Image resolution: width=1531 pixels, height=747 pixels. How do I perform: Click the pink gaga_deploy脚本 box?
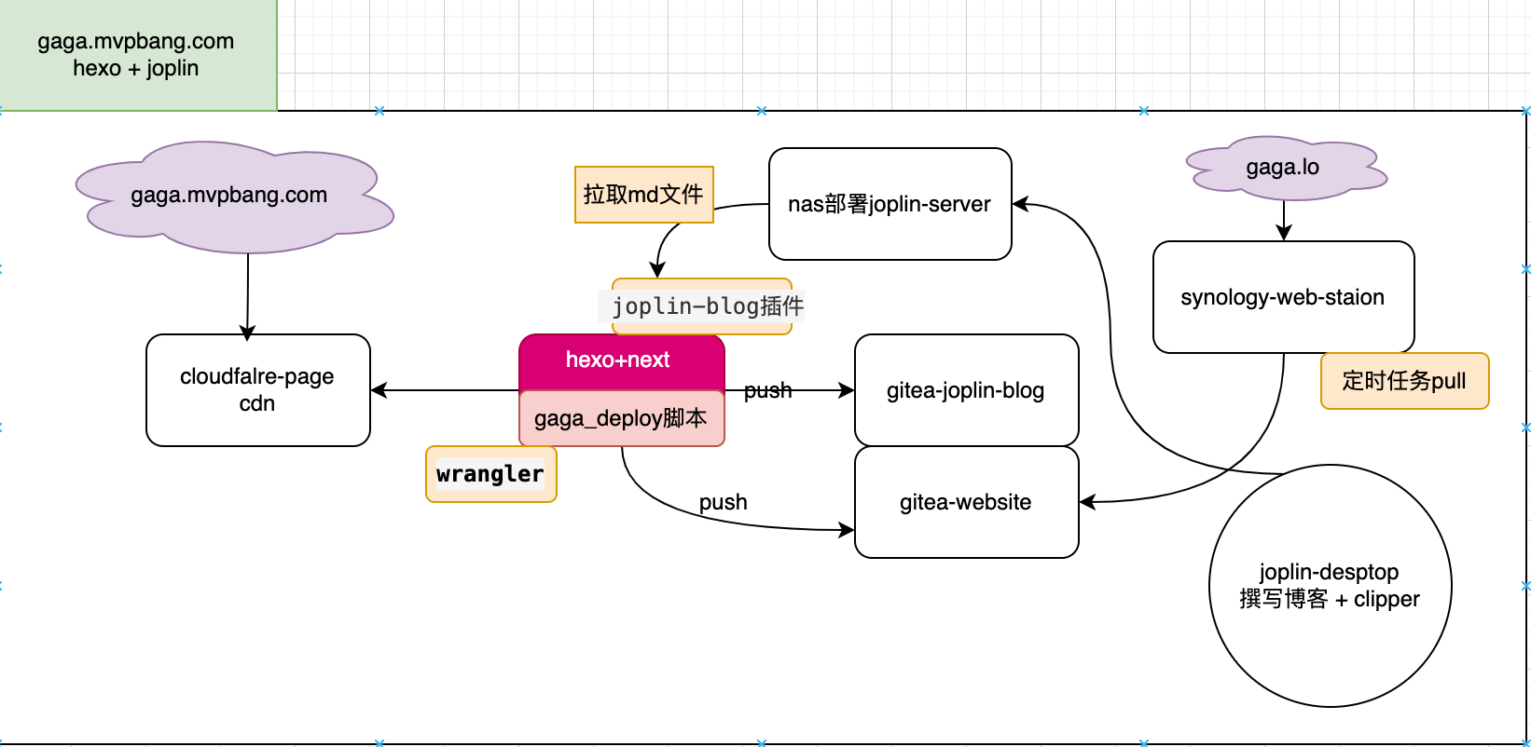tap(621, 418)
